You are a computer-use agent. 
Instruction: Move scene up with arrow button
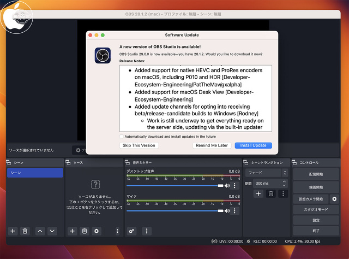click(40, 231)
